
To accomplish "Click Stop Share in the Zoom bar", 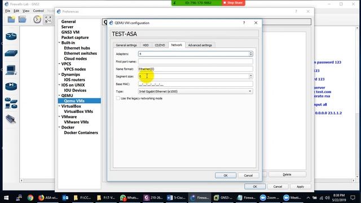I will point(233,3).
